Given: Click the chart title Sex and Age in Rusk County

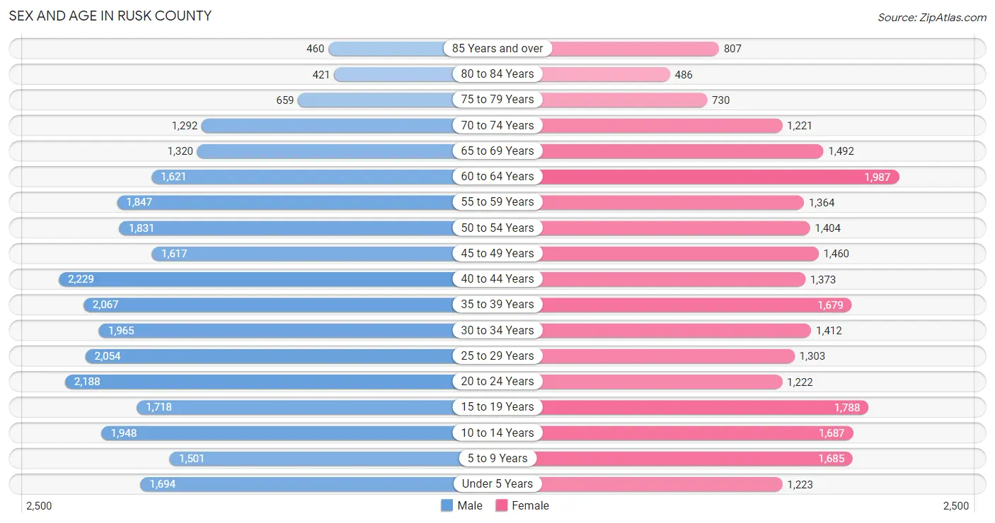Looking at the screenshot, I should click(x=110, y=16).
